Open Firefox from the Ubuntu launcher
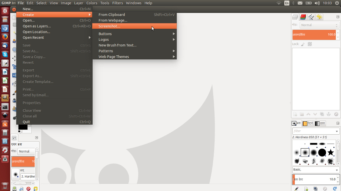The width and height of the screenshot is (341, 191). click(x=5, y=37)
